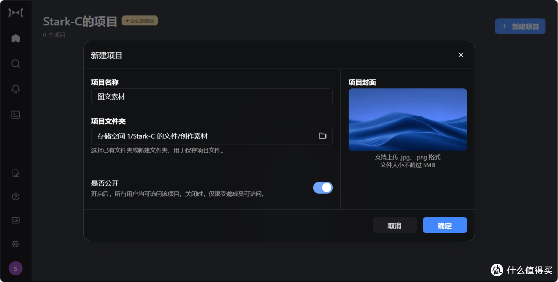Click the Stark-C的项目 page title
The image size is (558, 282).
tap(80, 21)
